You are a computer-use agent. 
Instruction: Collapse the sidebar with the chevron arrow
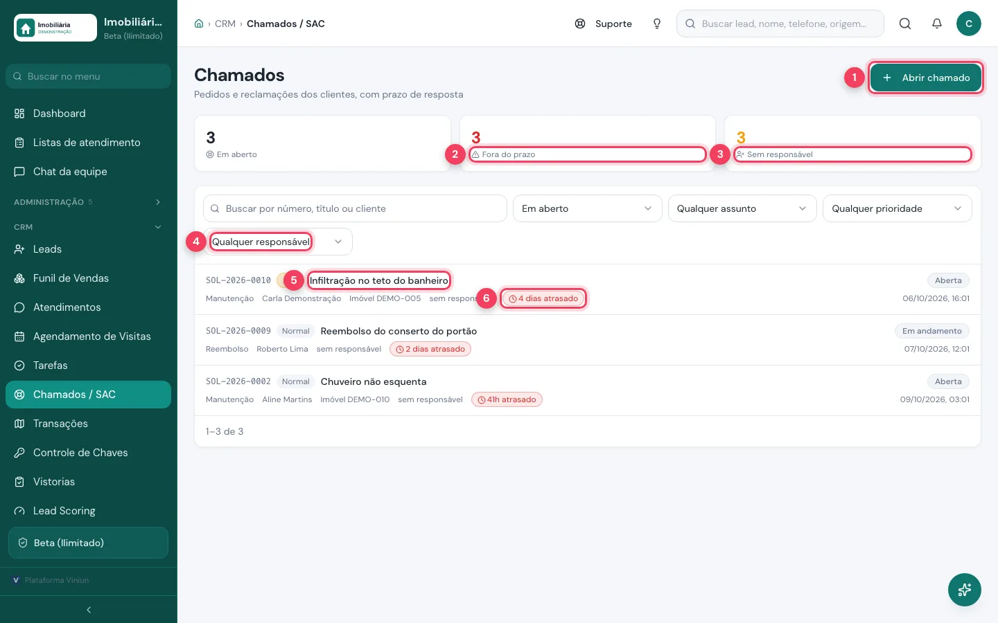(89, 610)
